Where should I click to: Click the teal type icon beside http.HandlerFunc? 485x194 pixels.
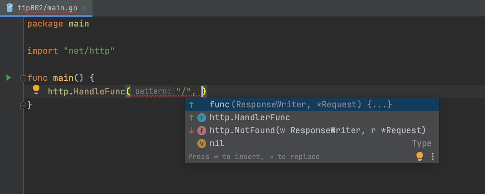[x=202, y=118]
